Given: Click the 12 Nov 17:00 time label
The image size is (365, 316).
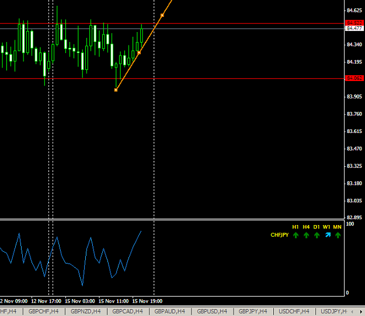Looking at the screenshot, I should coord(46,301).
